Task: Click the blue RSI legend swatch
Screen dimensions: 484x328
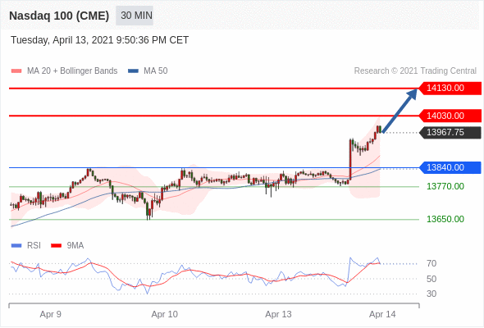Action: 16,246
